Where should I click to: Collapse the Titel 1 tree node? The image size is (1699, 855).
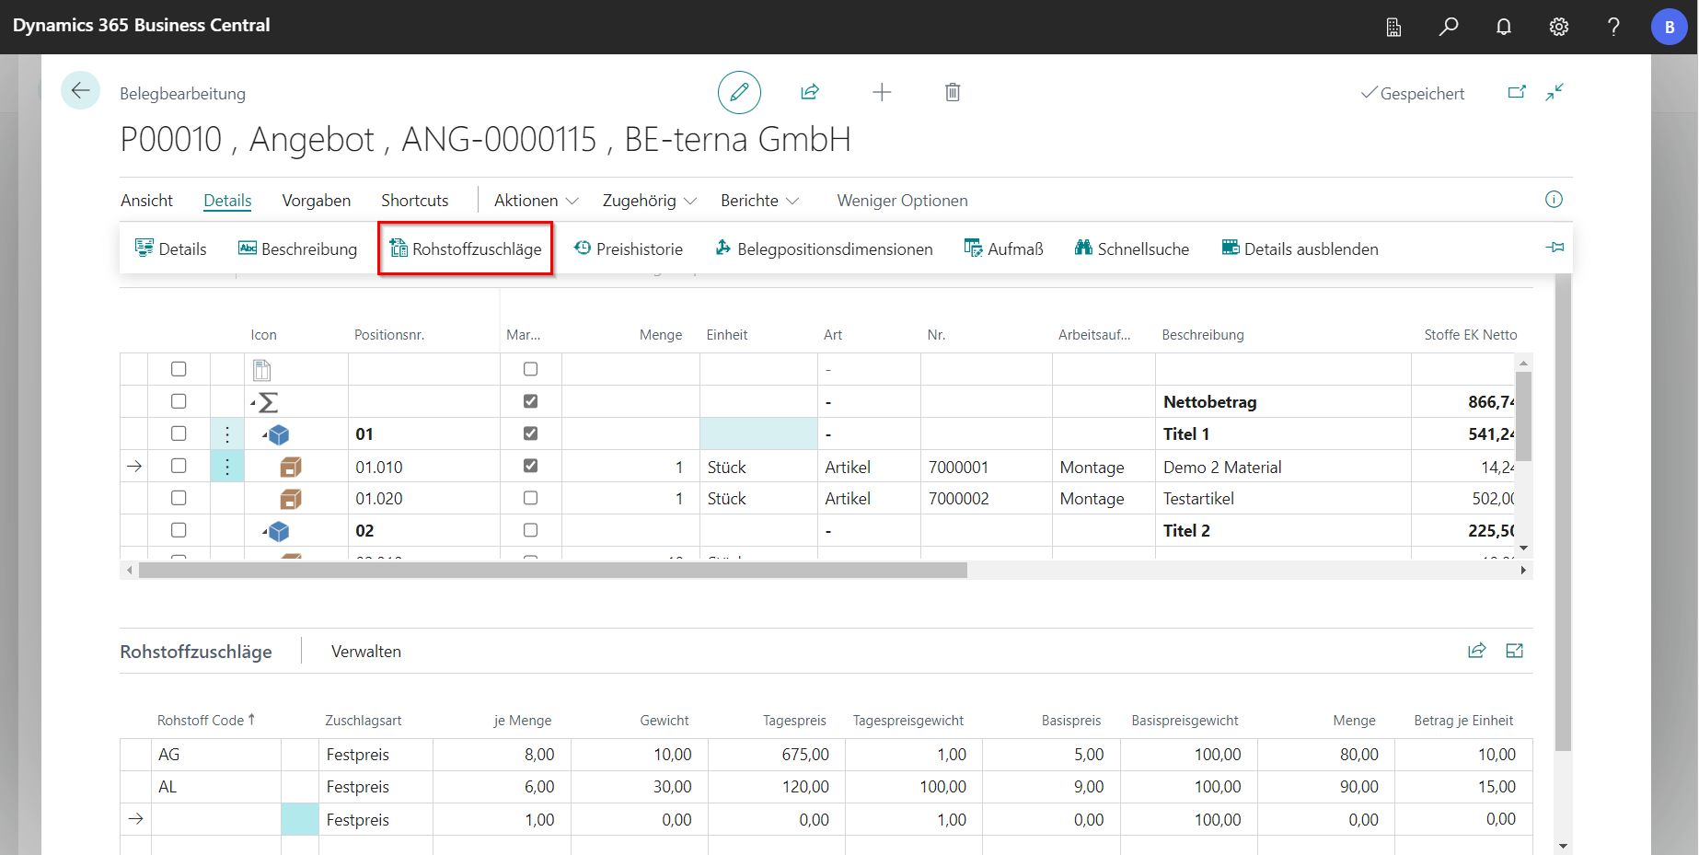coord(265,433)
